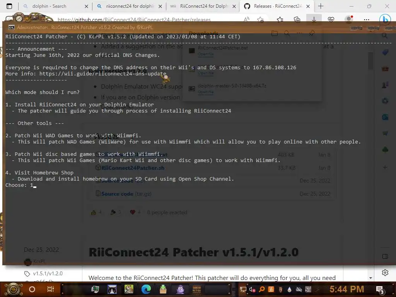Open the cat taskbar application icon
This screenshot has width=396, height=297.
point(112,289)
